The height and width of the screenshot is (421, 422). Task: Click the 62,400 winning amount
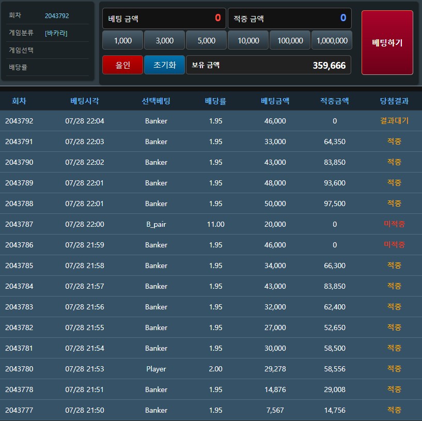[x=335, y=307]
